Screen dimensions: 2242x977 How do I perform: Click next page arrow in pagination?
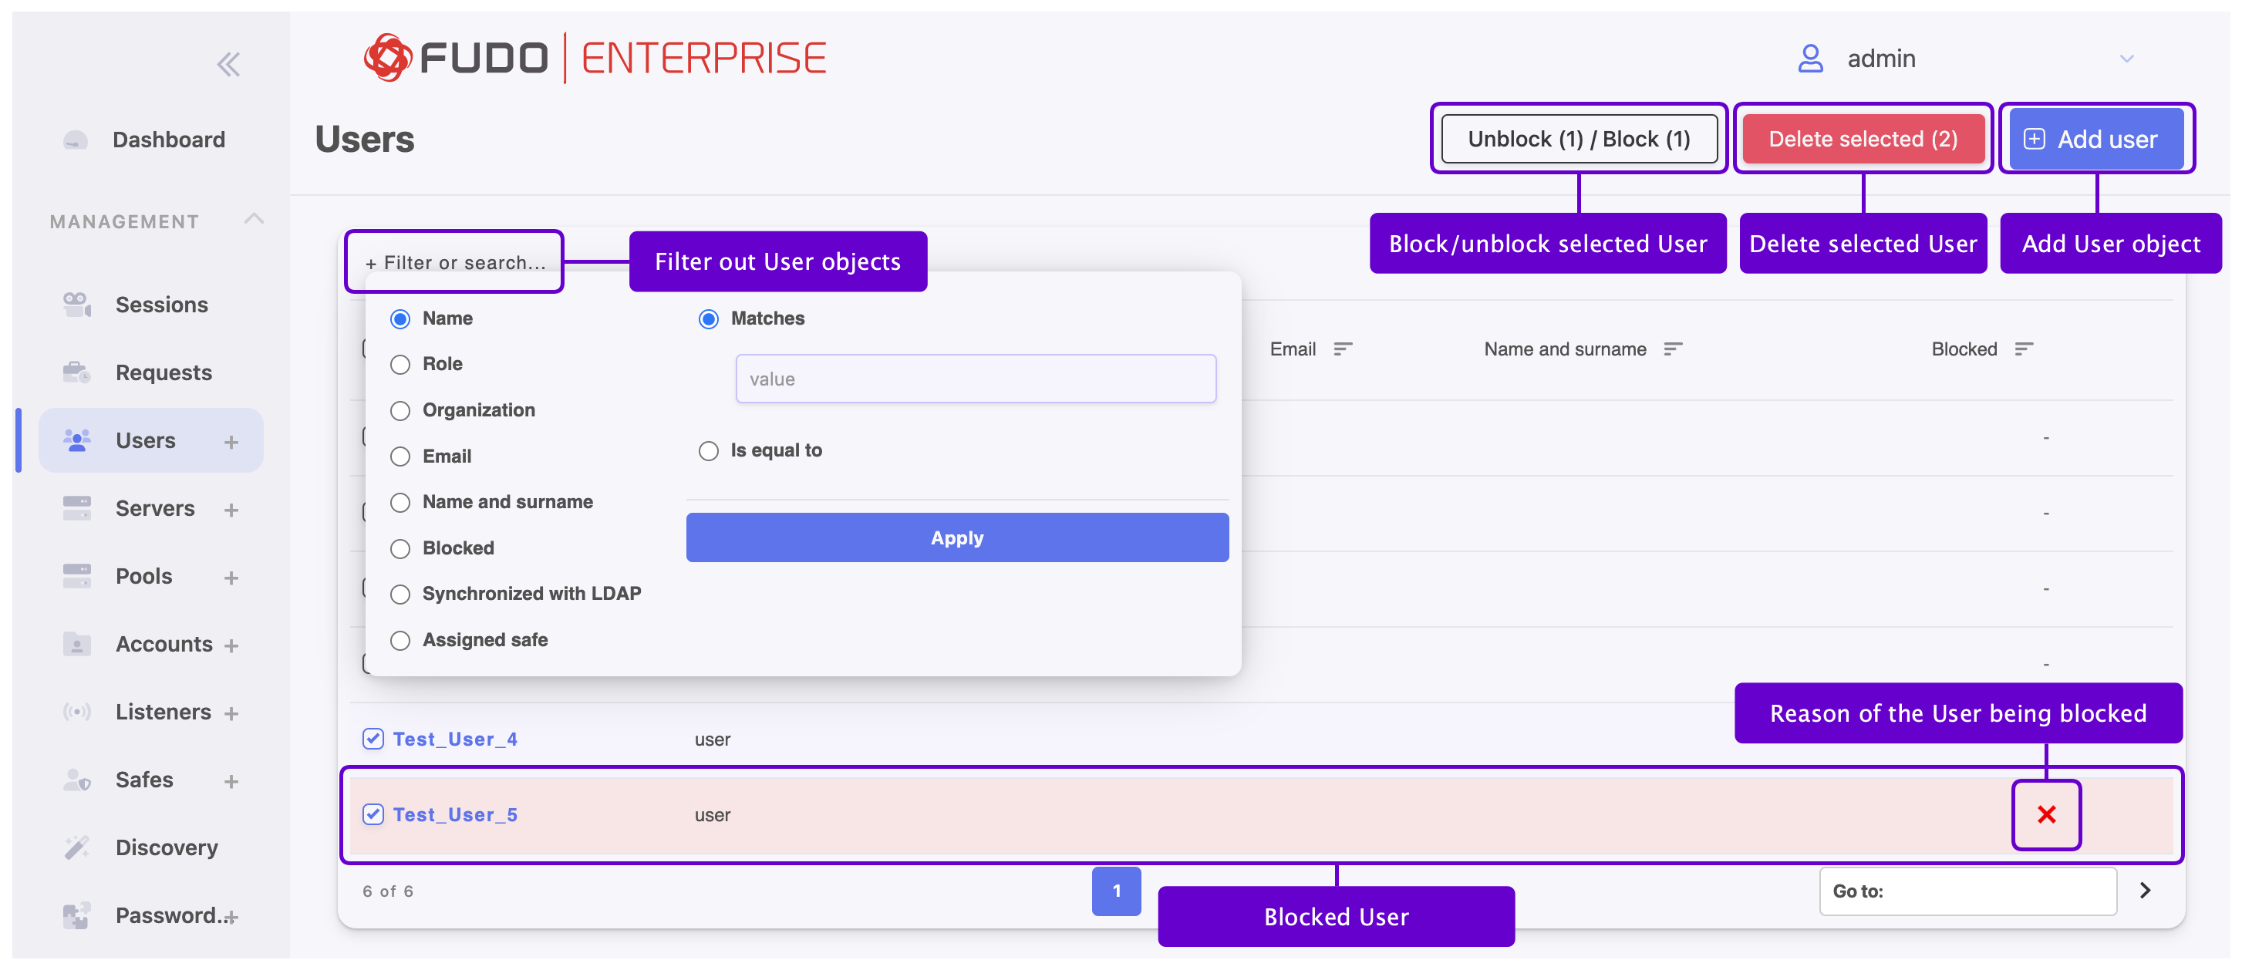pos(2145,890)
